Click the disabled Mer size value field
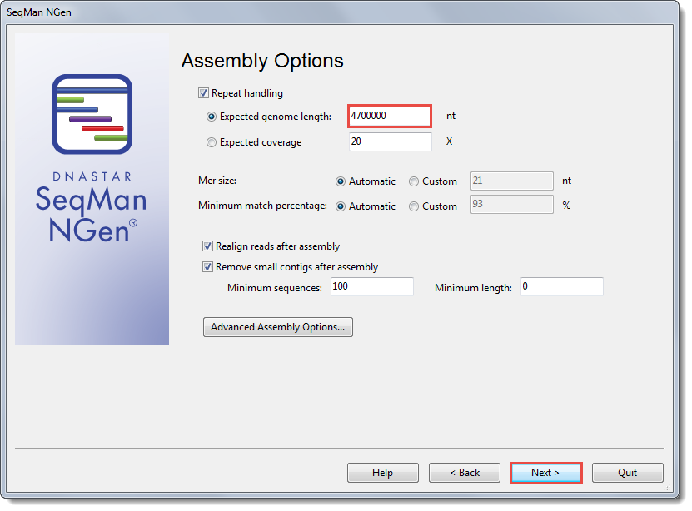 pos(512,181)
